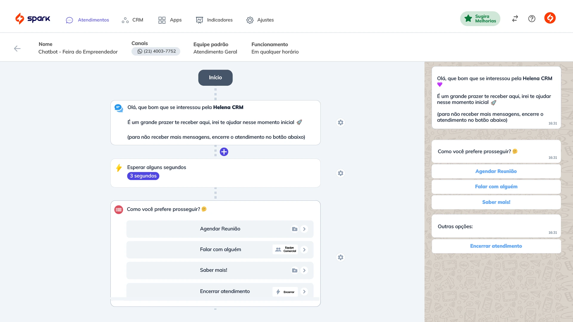Click the WhatsApp icon beside the phone number
Image resolution: width=573 pixels, height=322 pixels.
(139, 51)
